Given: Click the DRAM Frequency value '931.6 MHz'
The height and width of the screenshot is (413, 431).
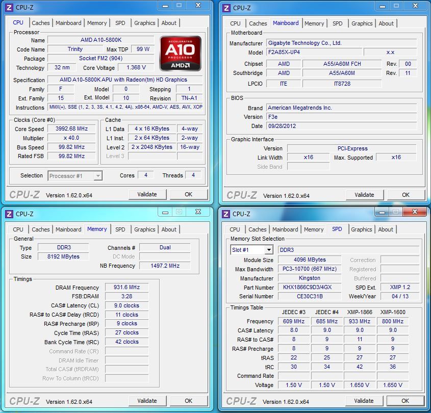Looking at the screenshot, I should pos(126,287).
